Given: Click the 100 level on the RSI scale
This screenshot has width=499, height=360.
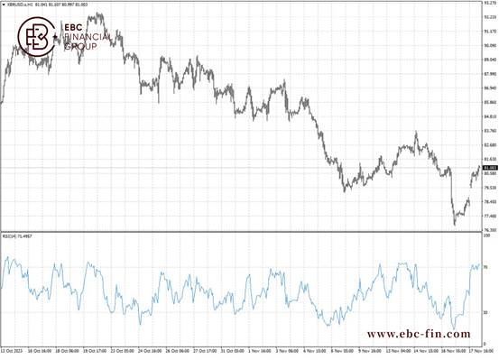Looking at the screenshot, I should coord(486,235).
